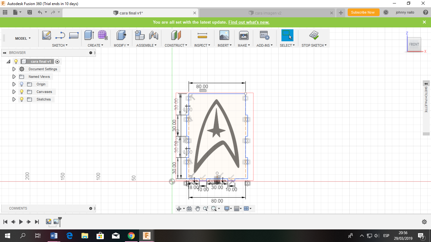Select the Pan hand tool

(x=198, y=209)
